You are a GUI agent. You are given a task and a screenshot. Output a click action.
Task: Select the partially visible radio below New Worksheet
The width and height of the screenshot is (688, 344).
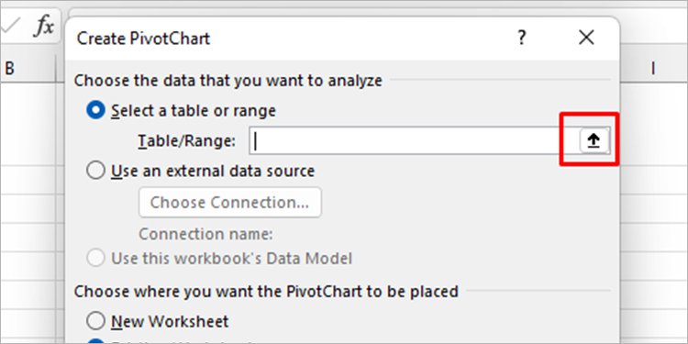(95, 341)
